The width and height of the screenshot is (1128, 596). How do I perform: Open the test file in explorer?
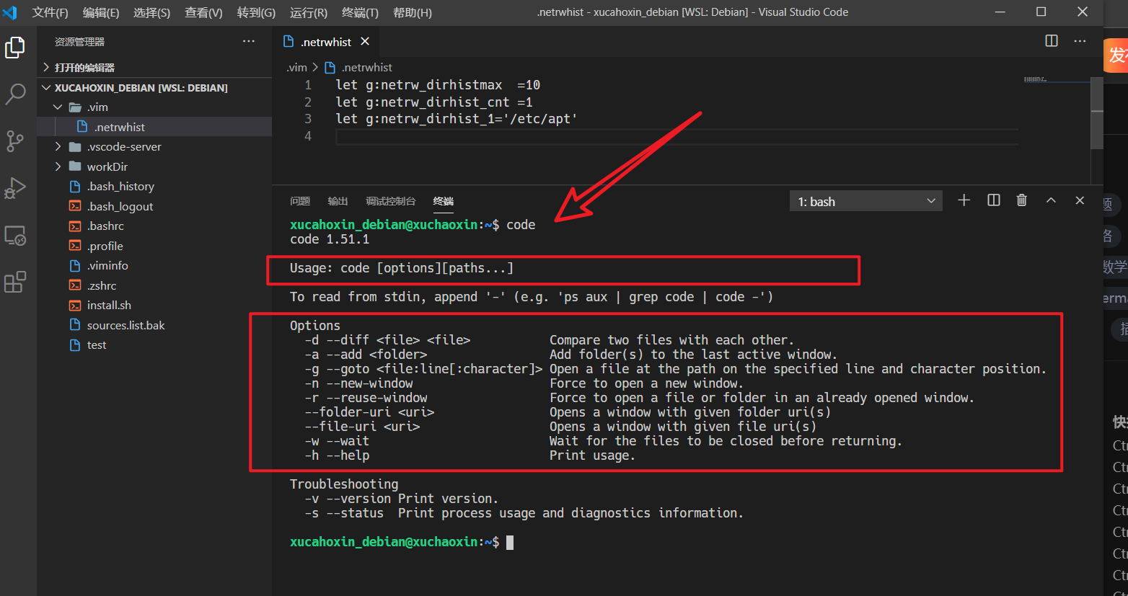155,345
